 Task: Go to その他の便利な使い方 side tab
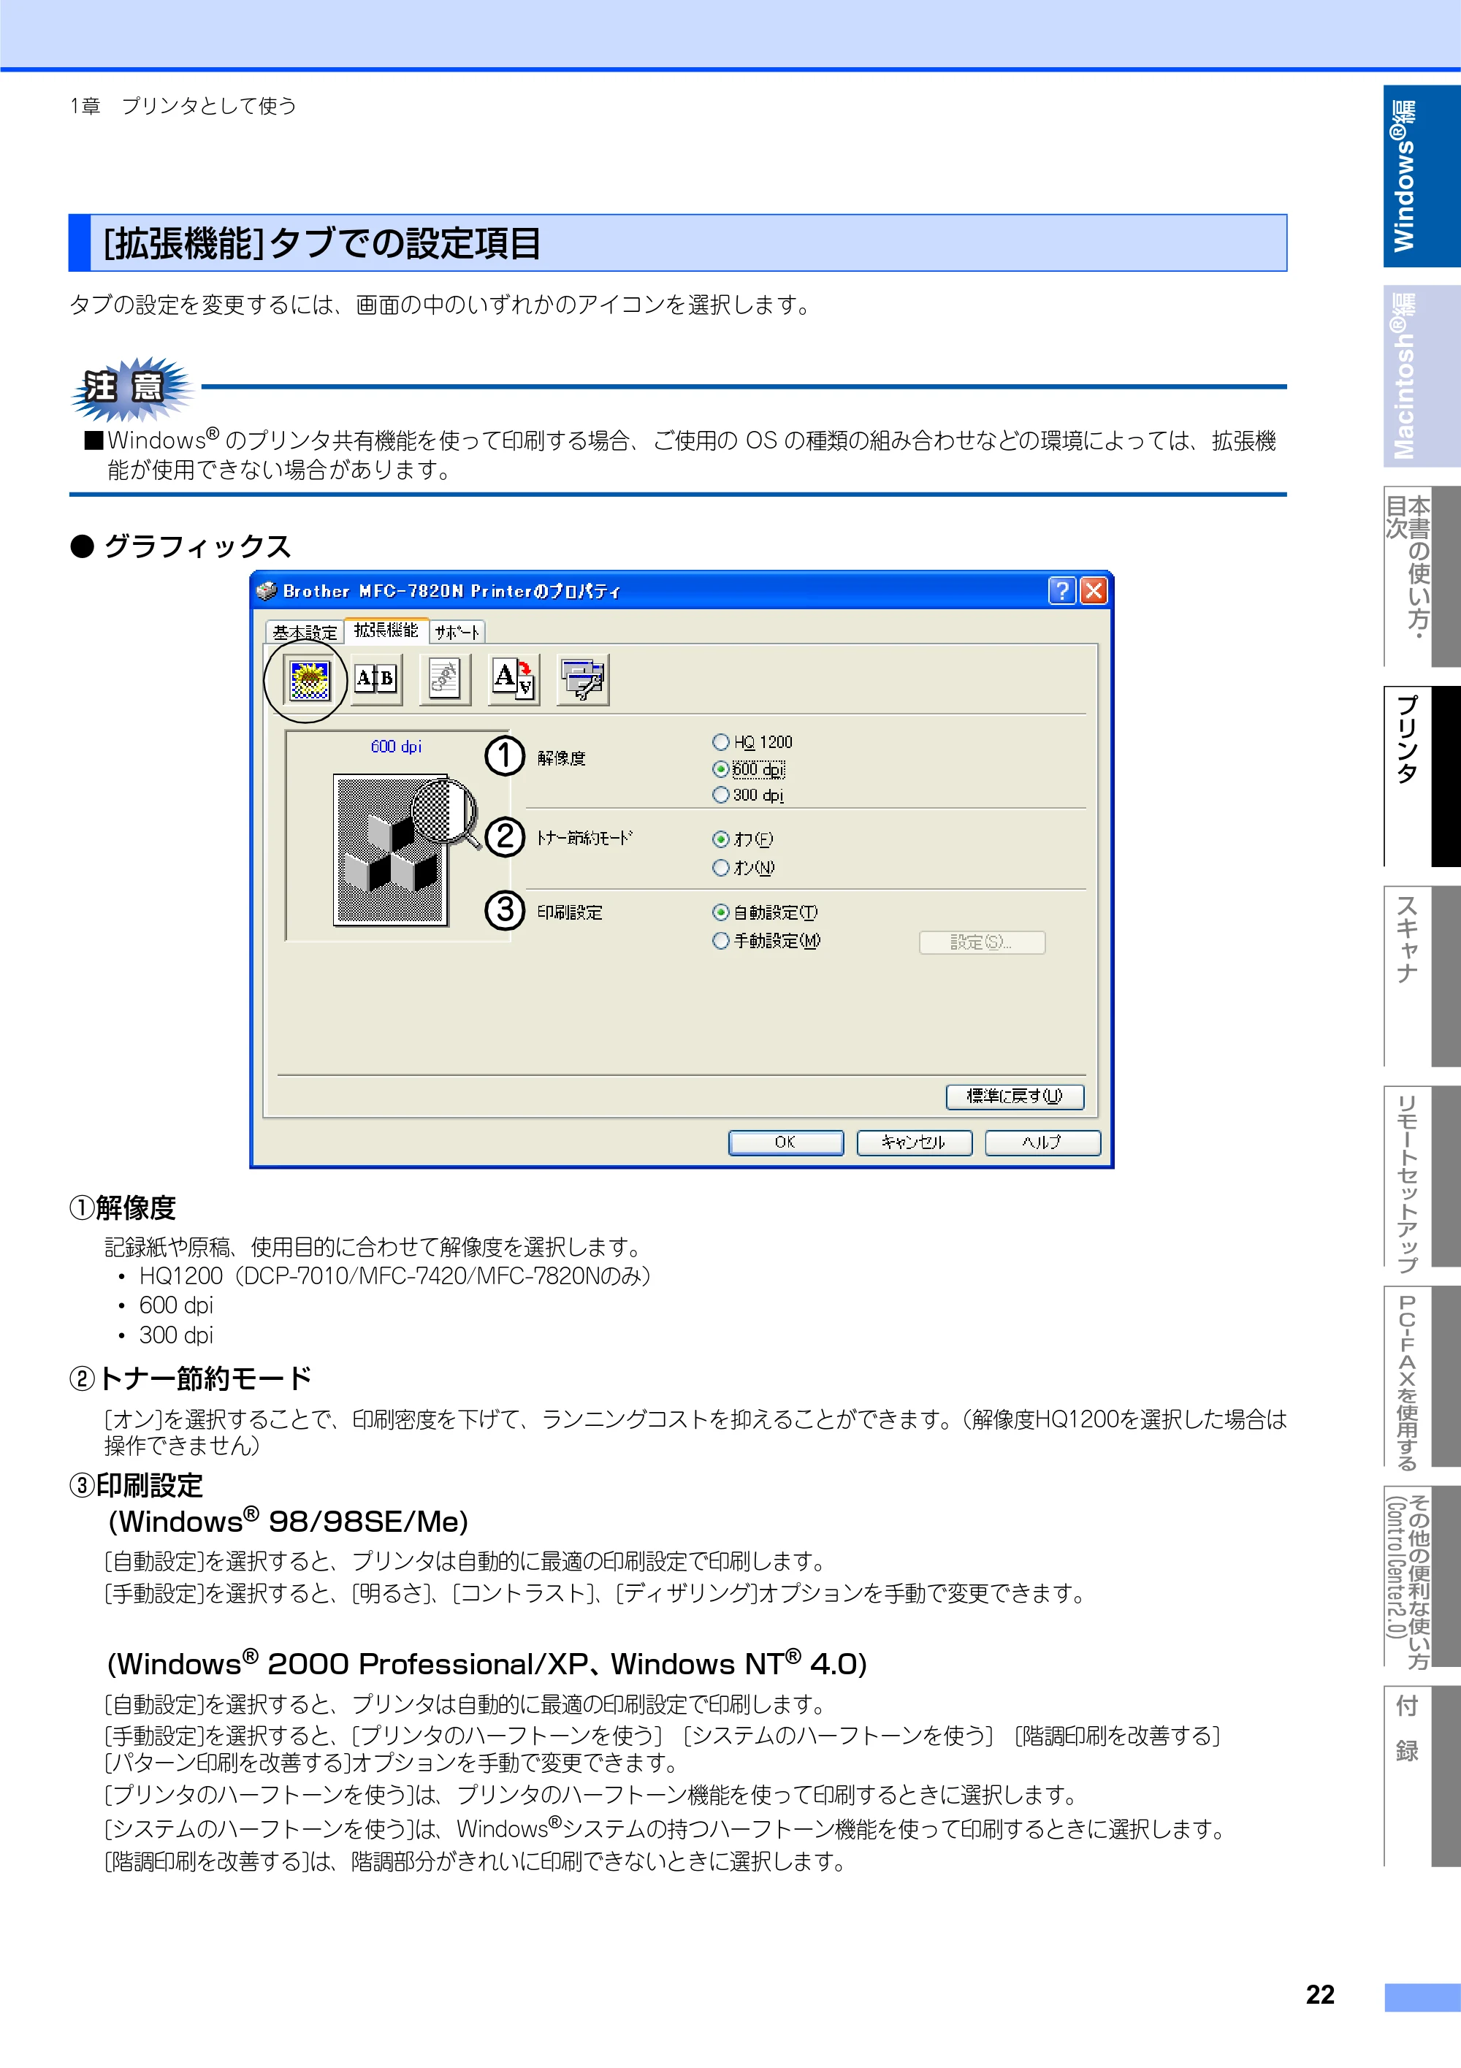[1422, 1576]
